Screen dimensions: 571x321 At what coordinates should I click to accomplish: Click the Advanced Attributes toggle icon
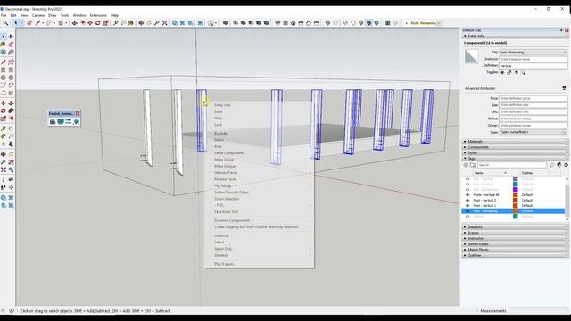[x=564, y=88]
